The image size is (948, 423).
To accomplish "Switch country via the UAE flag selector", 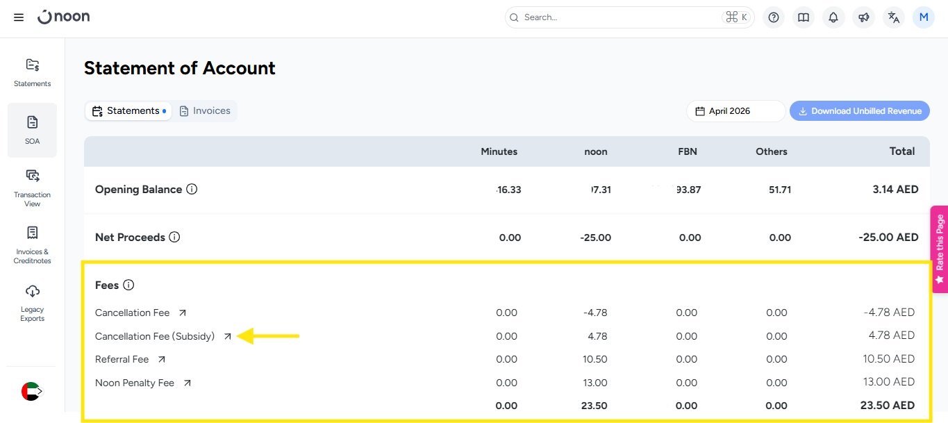I will tap(31, 391).
